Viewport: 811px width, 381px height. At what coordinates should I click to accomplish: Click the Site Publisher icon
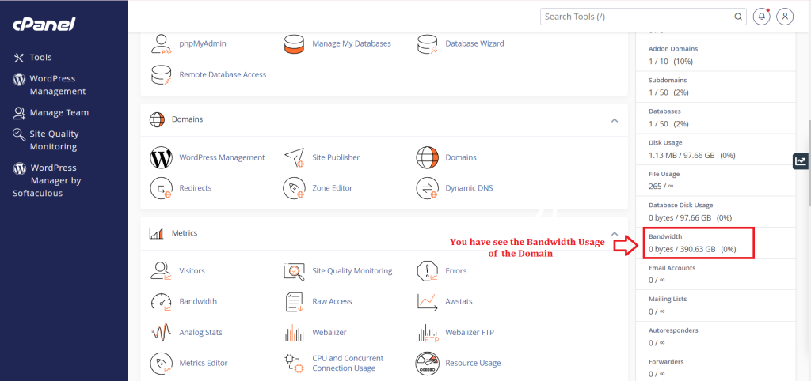[x=295, y=157]
